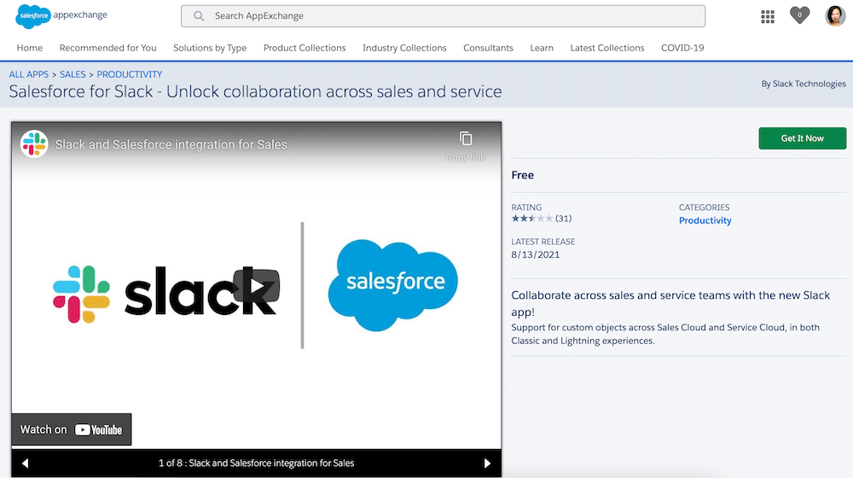Click the Get It Now button
853x478 pixels.
coord(802,138)
